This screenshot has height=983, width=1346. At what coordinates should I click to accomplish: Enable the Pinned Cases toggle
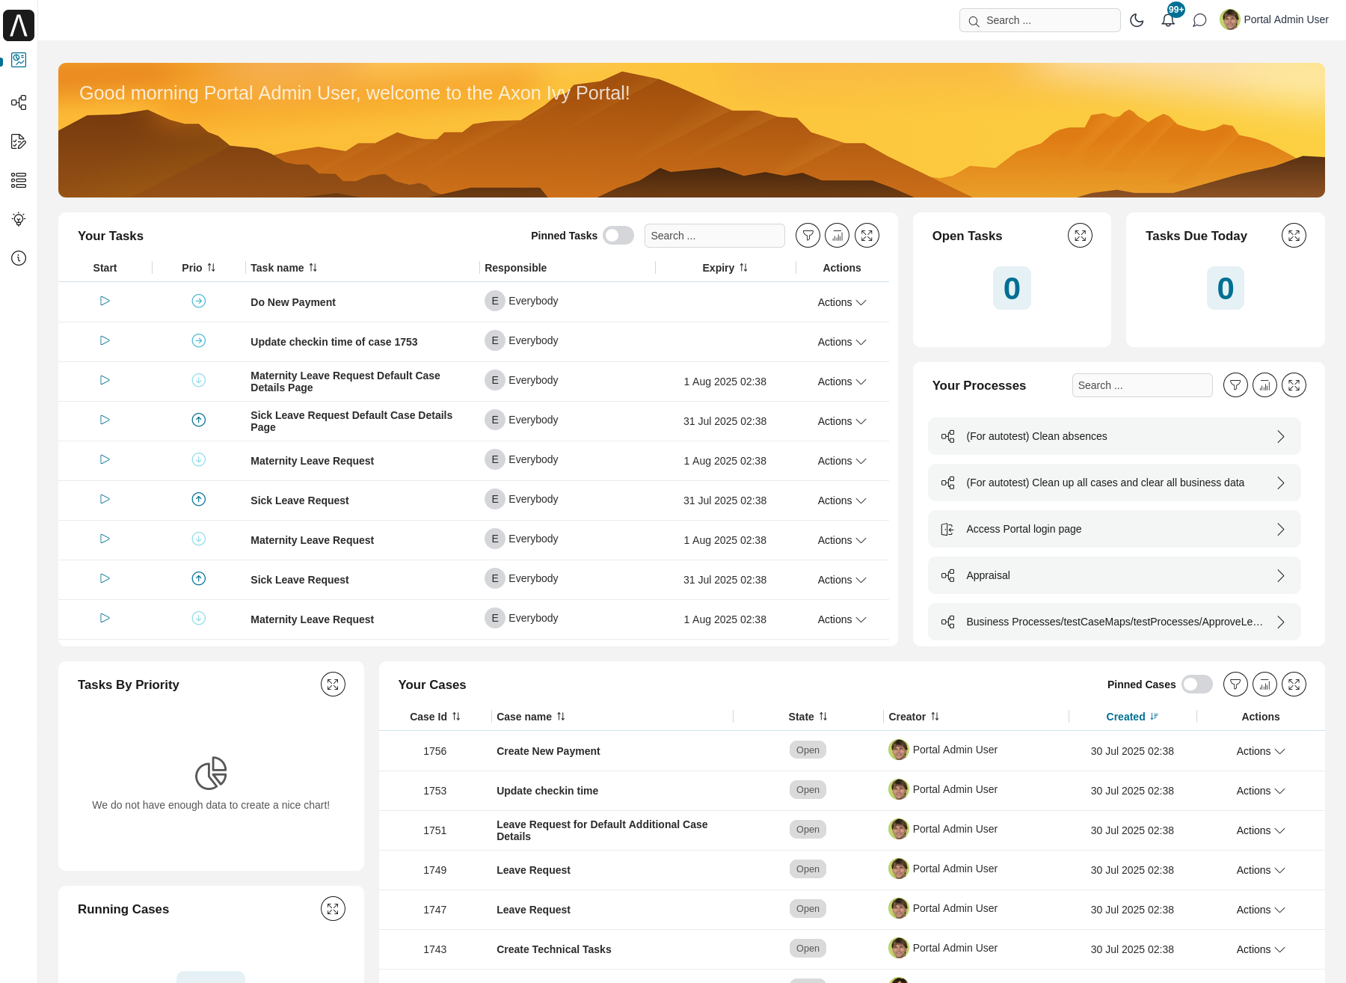tap(1196, 685)
